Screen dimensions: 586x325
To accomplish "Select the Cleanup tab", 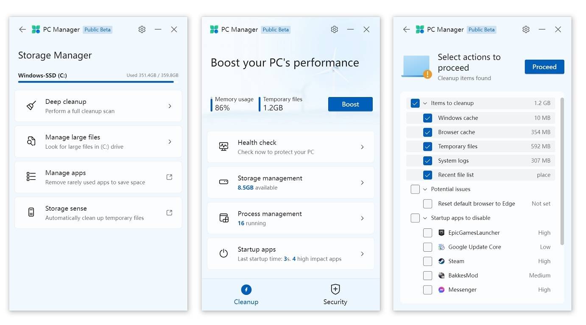I will [246, 294].
